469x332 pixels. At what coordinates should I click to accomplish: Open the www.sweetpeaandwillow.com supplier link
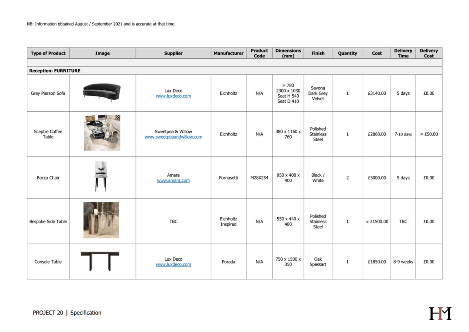(173, 137)
